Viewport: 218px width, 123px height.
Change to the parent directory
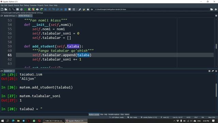pyautogui.click(x=216, y=9)
